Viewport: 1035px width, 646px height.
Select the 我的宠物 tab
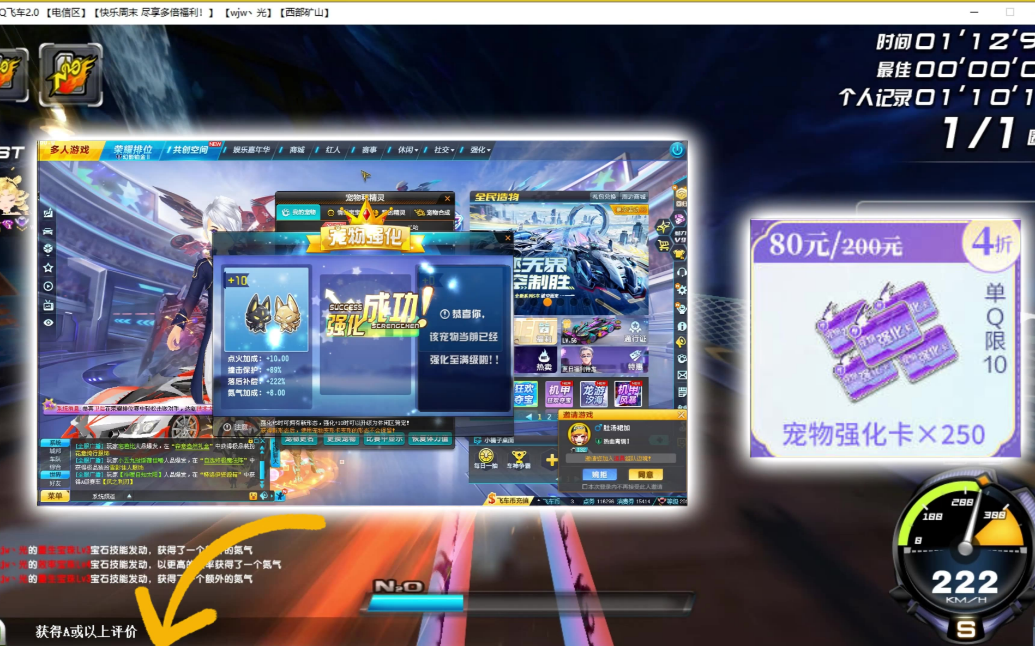[299, 212]
